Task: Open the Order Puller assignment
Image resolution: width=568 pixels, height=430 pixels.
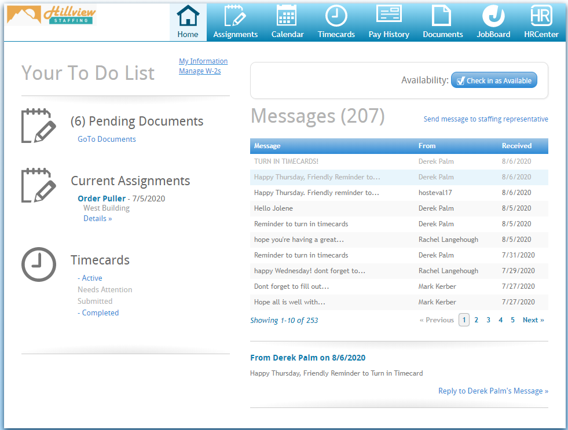Action: click(x=102, y=199)
